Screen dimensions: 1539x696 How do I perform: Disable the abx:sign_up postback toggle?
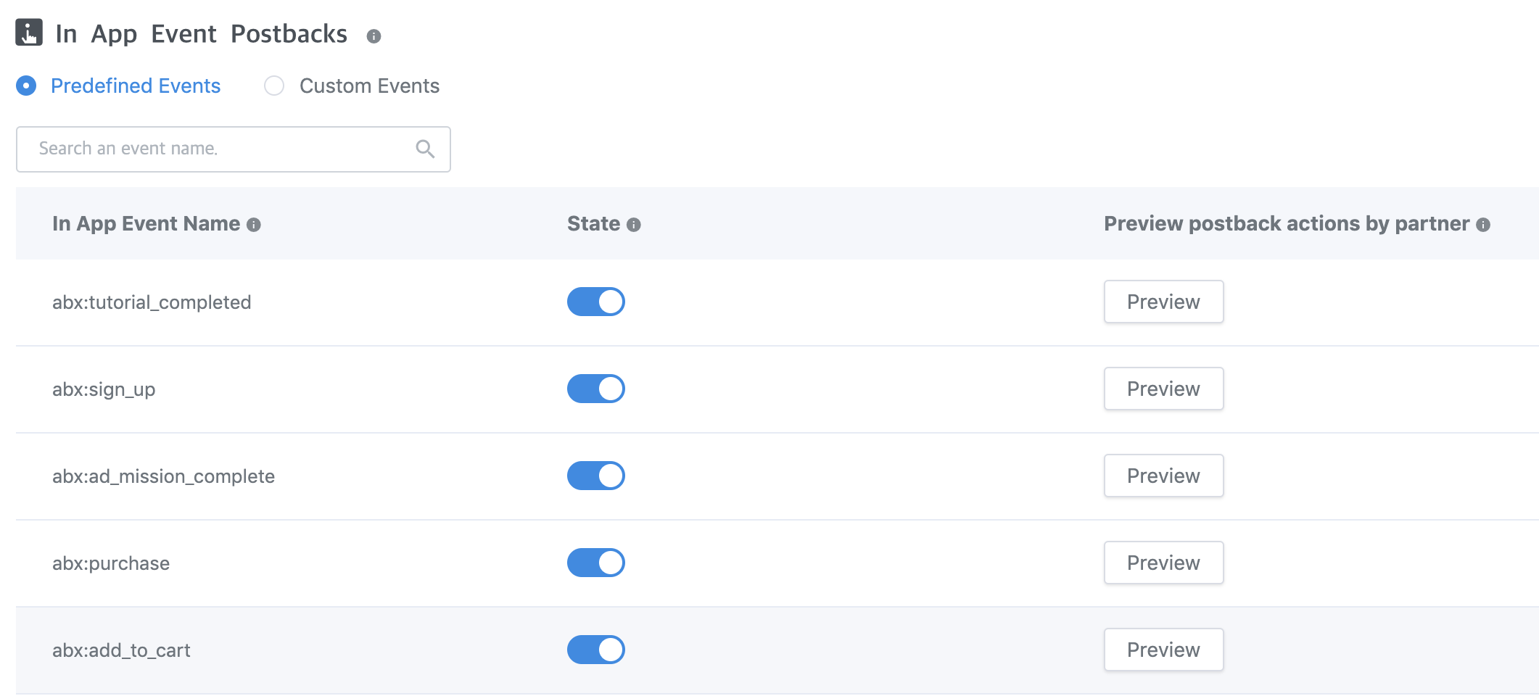point(595,389)
